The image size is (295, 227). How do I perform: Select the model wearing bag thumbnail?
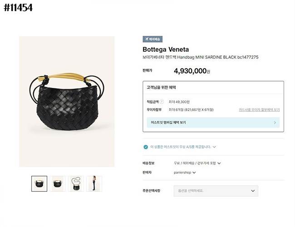click(x=94, y=184)
